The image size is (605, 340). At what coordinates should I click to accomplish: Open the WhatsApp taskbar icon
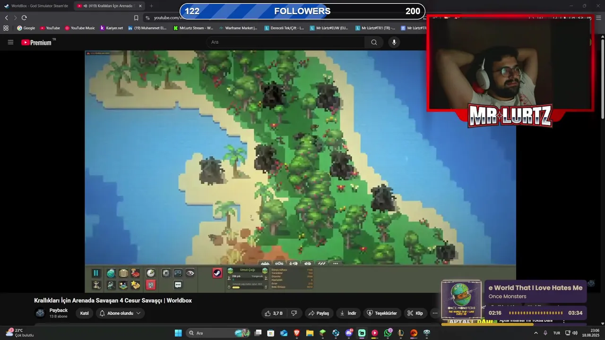[388, 333]
